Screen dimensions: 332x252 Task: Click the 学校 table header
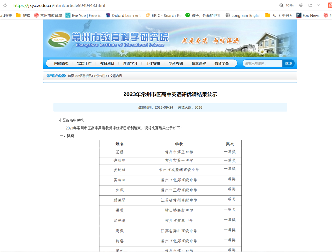tap(179, 144)
